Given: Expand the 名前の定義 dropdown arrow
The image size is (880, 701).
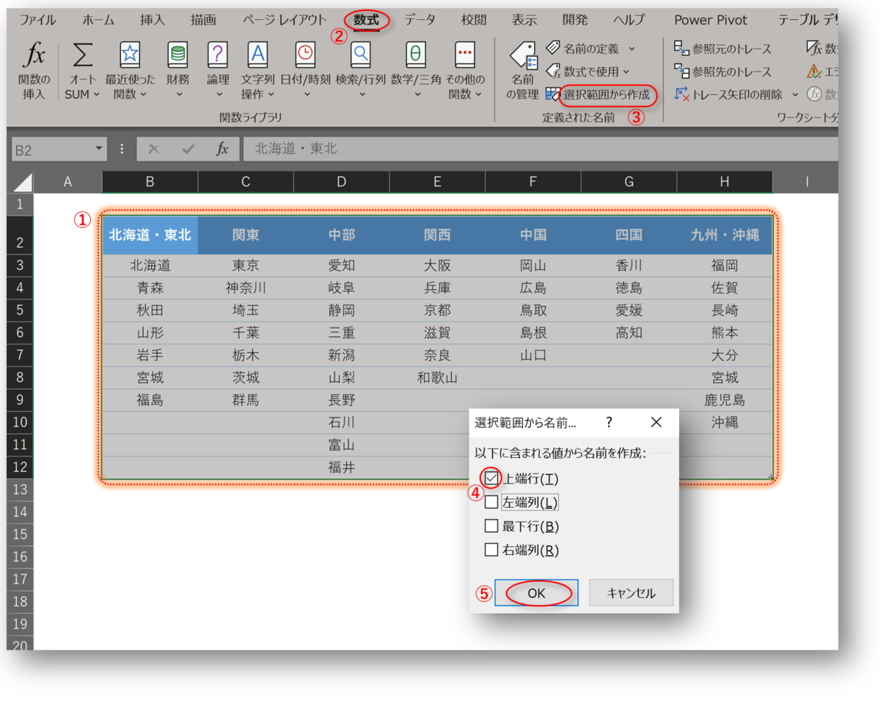Looking at the screenshot, I should point(631,48).
